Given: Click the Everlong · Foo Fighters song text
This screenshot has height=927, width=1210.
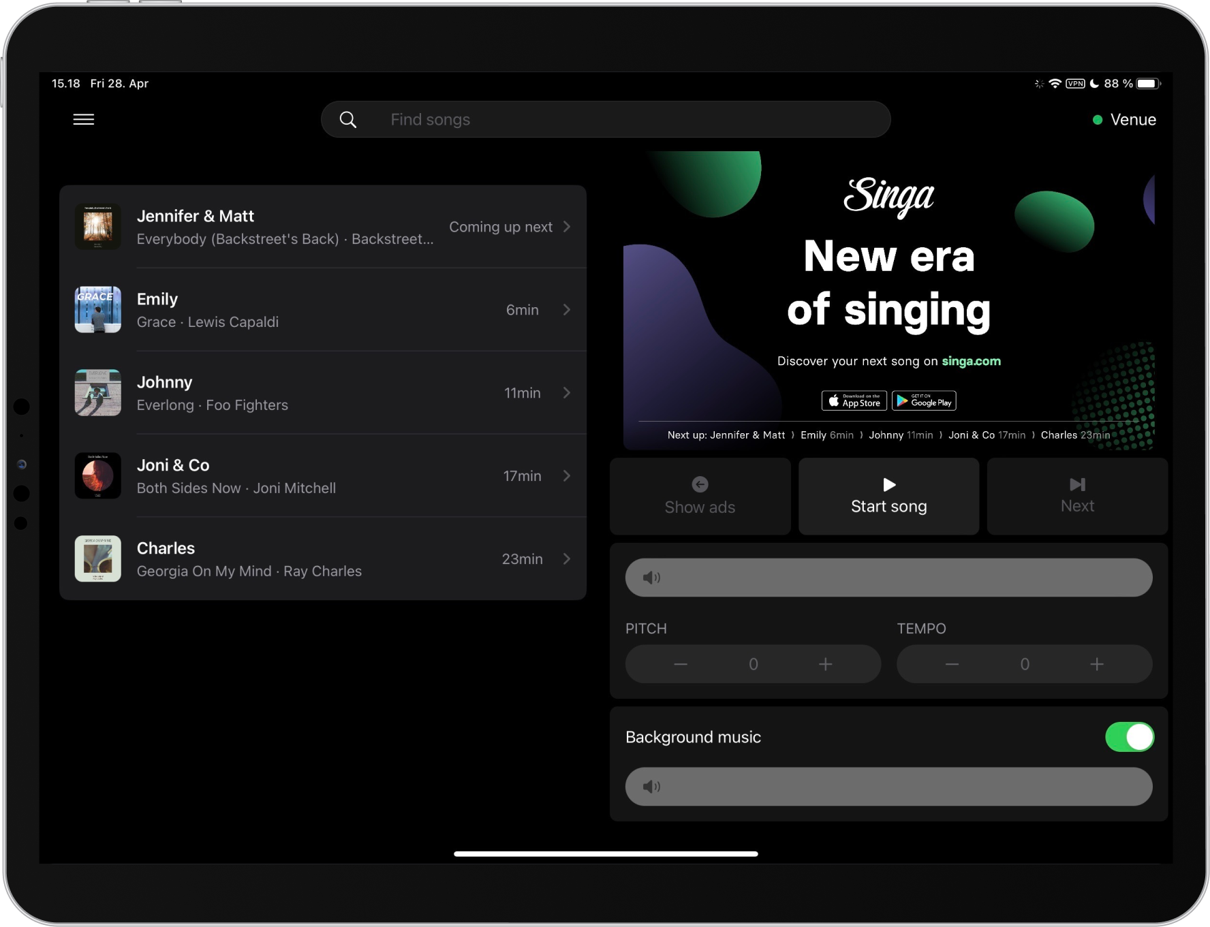Looking at the screenshot, I should [213, 405].
